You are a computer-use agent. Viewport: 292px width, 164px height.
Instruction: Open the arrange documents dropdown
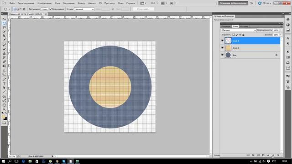pyautogui.click(x=164, y=3)
